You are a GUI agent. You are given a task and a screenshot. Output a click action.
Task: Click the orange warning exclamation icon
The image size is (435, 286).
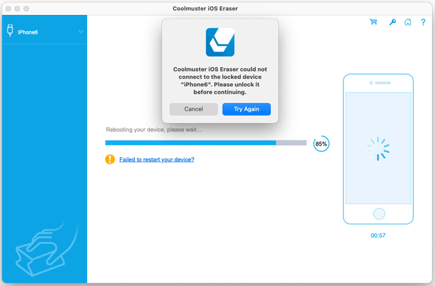110,159
